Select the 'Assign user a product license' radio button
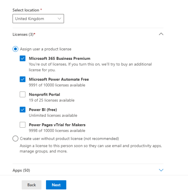188x192 pixels. (15, 49)
